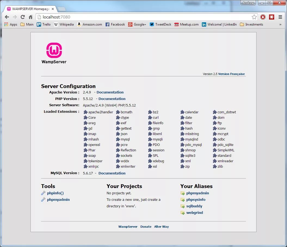Click the apache2handler extension text
Viewport: 287px width, 247px height.
coord(101,112)
